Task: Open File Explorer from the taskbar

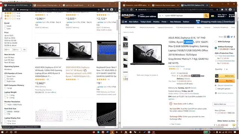Action: click(x=126, y=132)
